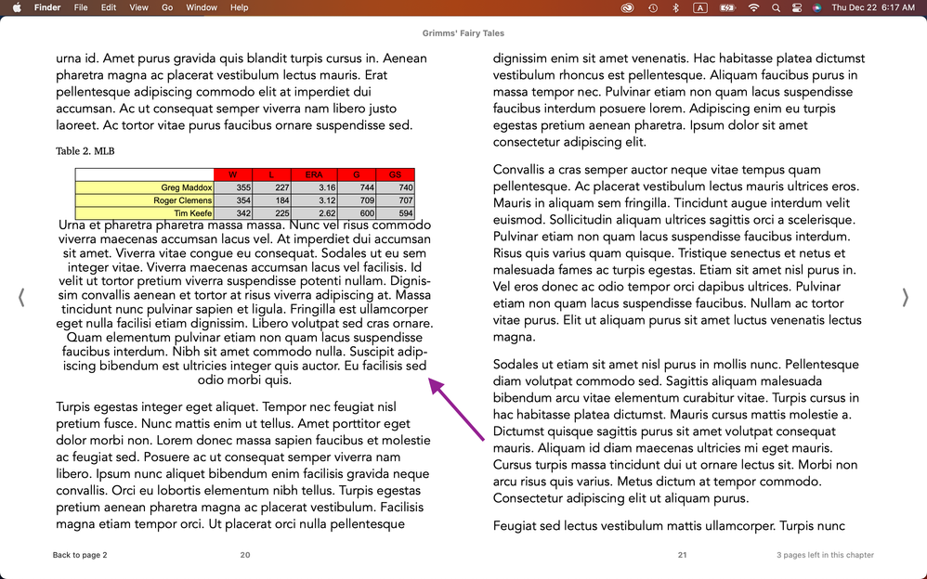Open the Finder menu
This screenshot has width=927, height=579.
(47, 7)
